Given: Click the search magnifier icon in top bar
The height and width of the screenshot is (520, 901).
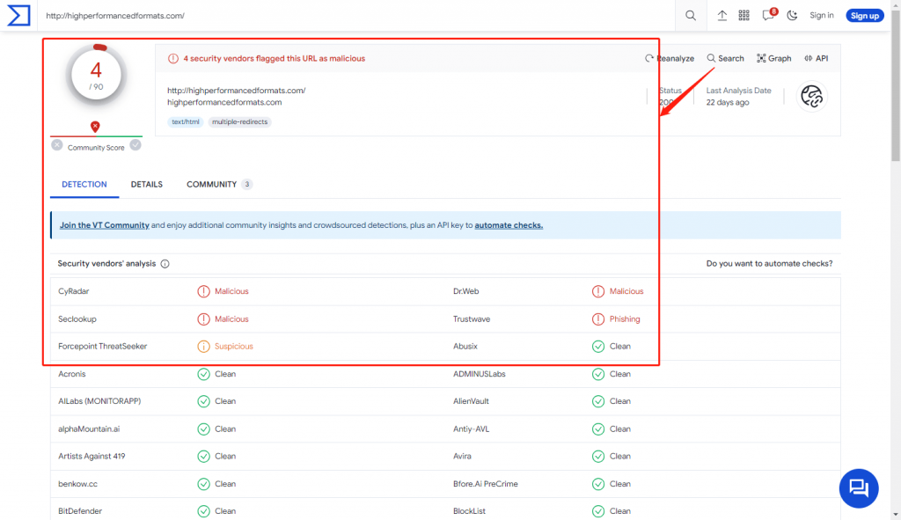Looking at the screenshot, I should (691, 16).
